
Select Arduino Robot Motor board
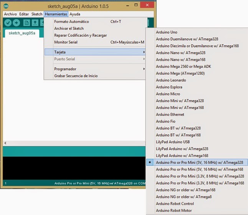pos(197,210)
